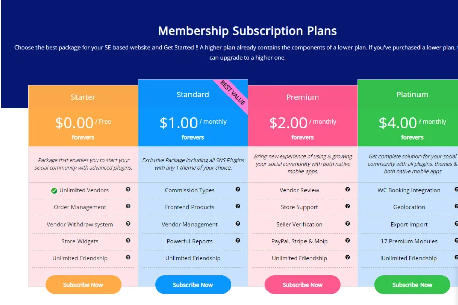Click question icon beside Store Widgets
458x305 pixels.
tap(128, 241)
